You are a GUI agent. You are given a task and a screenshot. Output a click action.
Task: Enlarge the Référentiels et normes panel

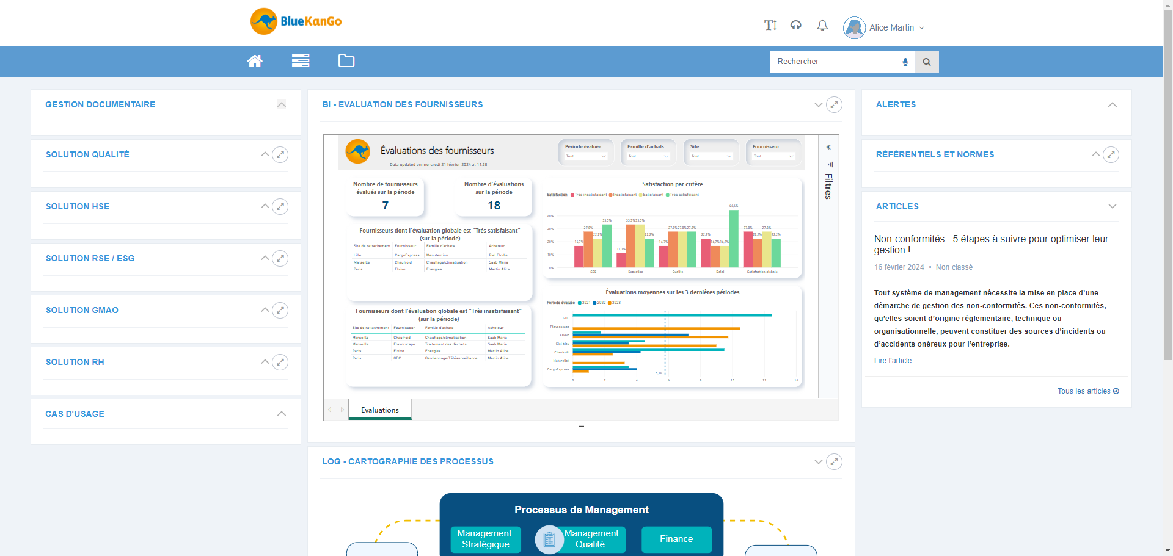(x=1111, y=154)
